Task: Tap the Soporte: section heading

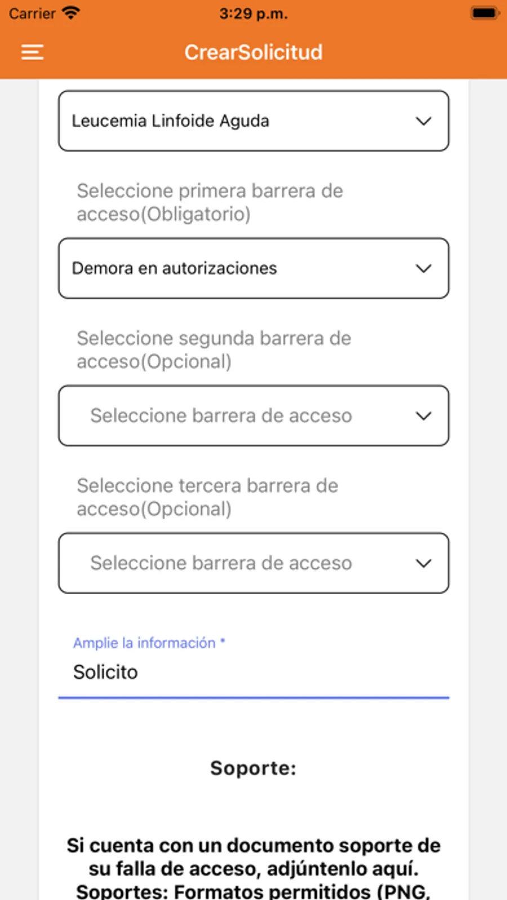Action: [x=253, y=768]
